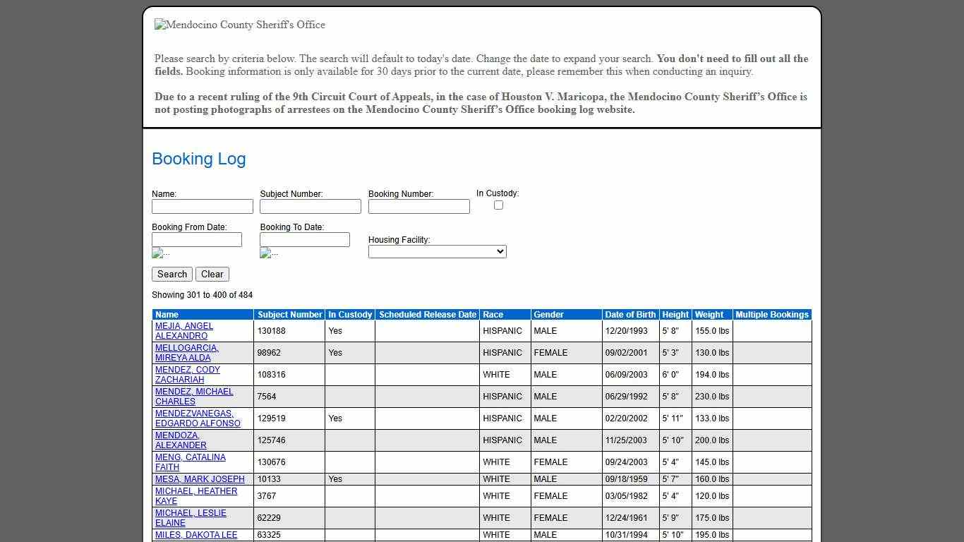Sort the table by the Name column header

[167, 315]
